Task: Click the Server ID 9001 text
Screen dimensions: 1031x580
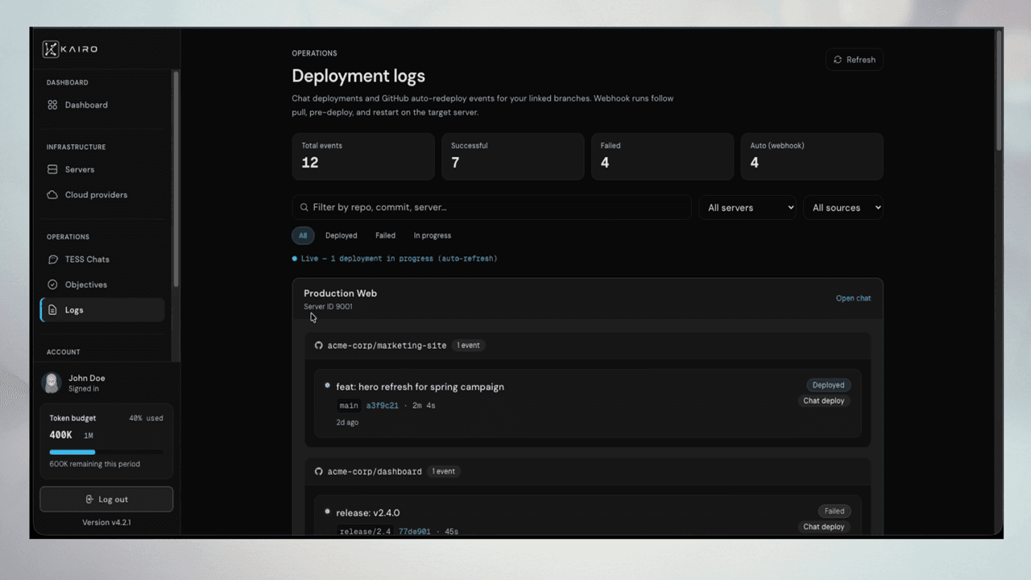Action: pos(328,307)
